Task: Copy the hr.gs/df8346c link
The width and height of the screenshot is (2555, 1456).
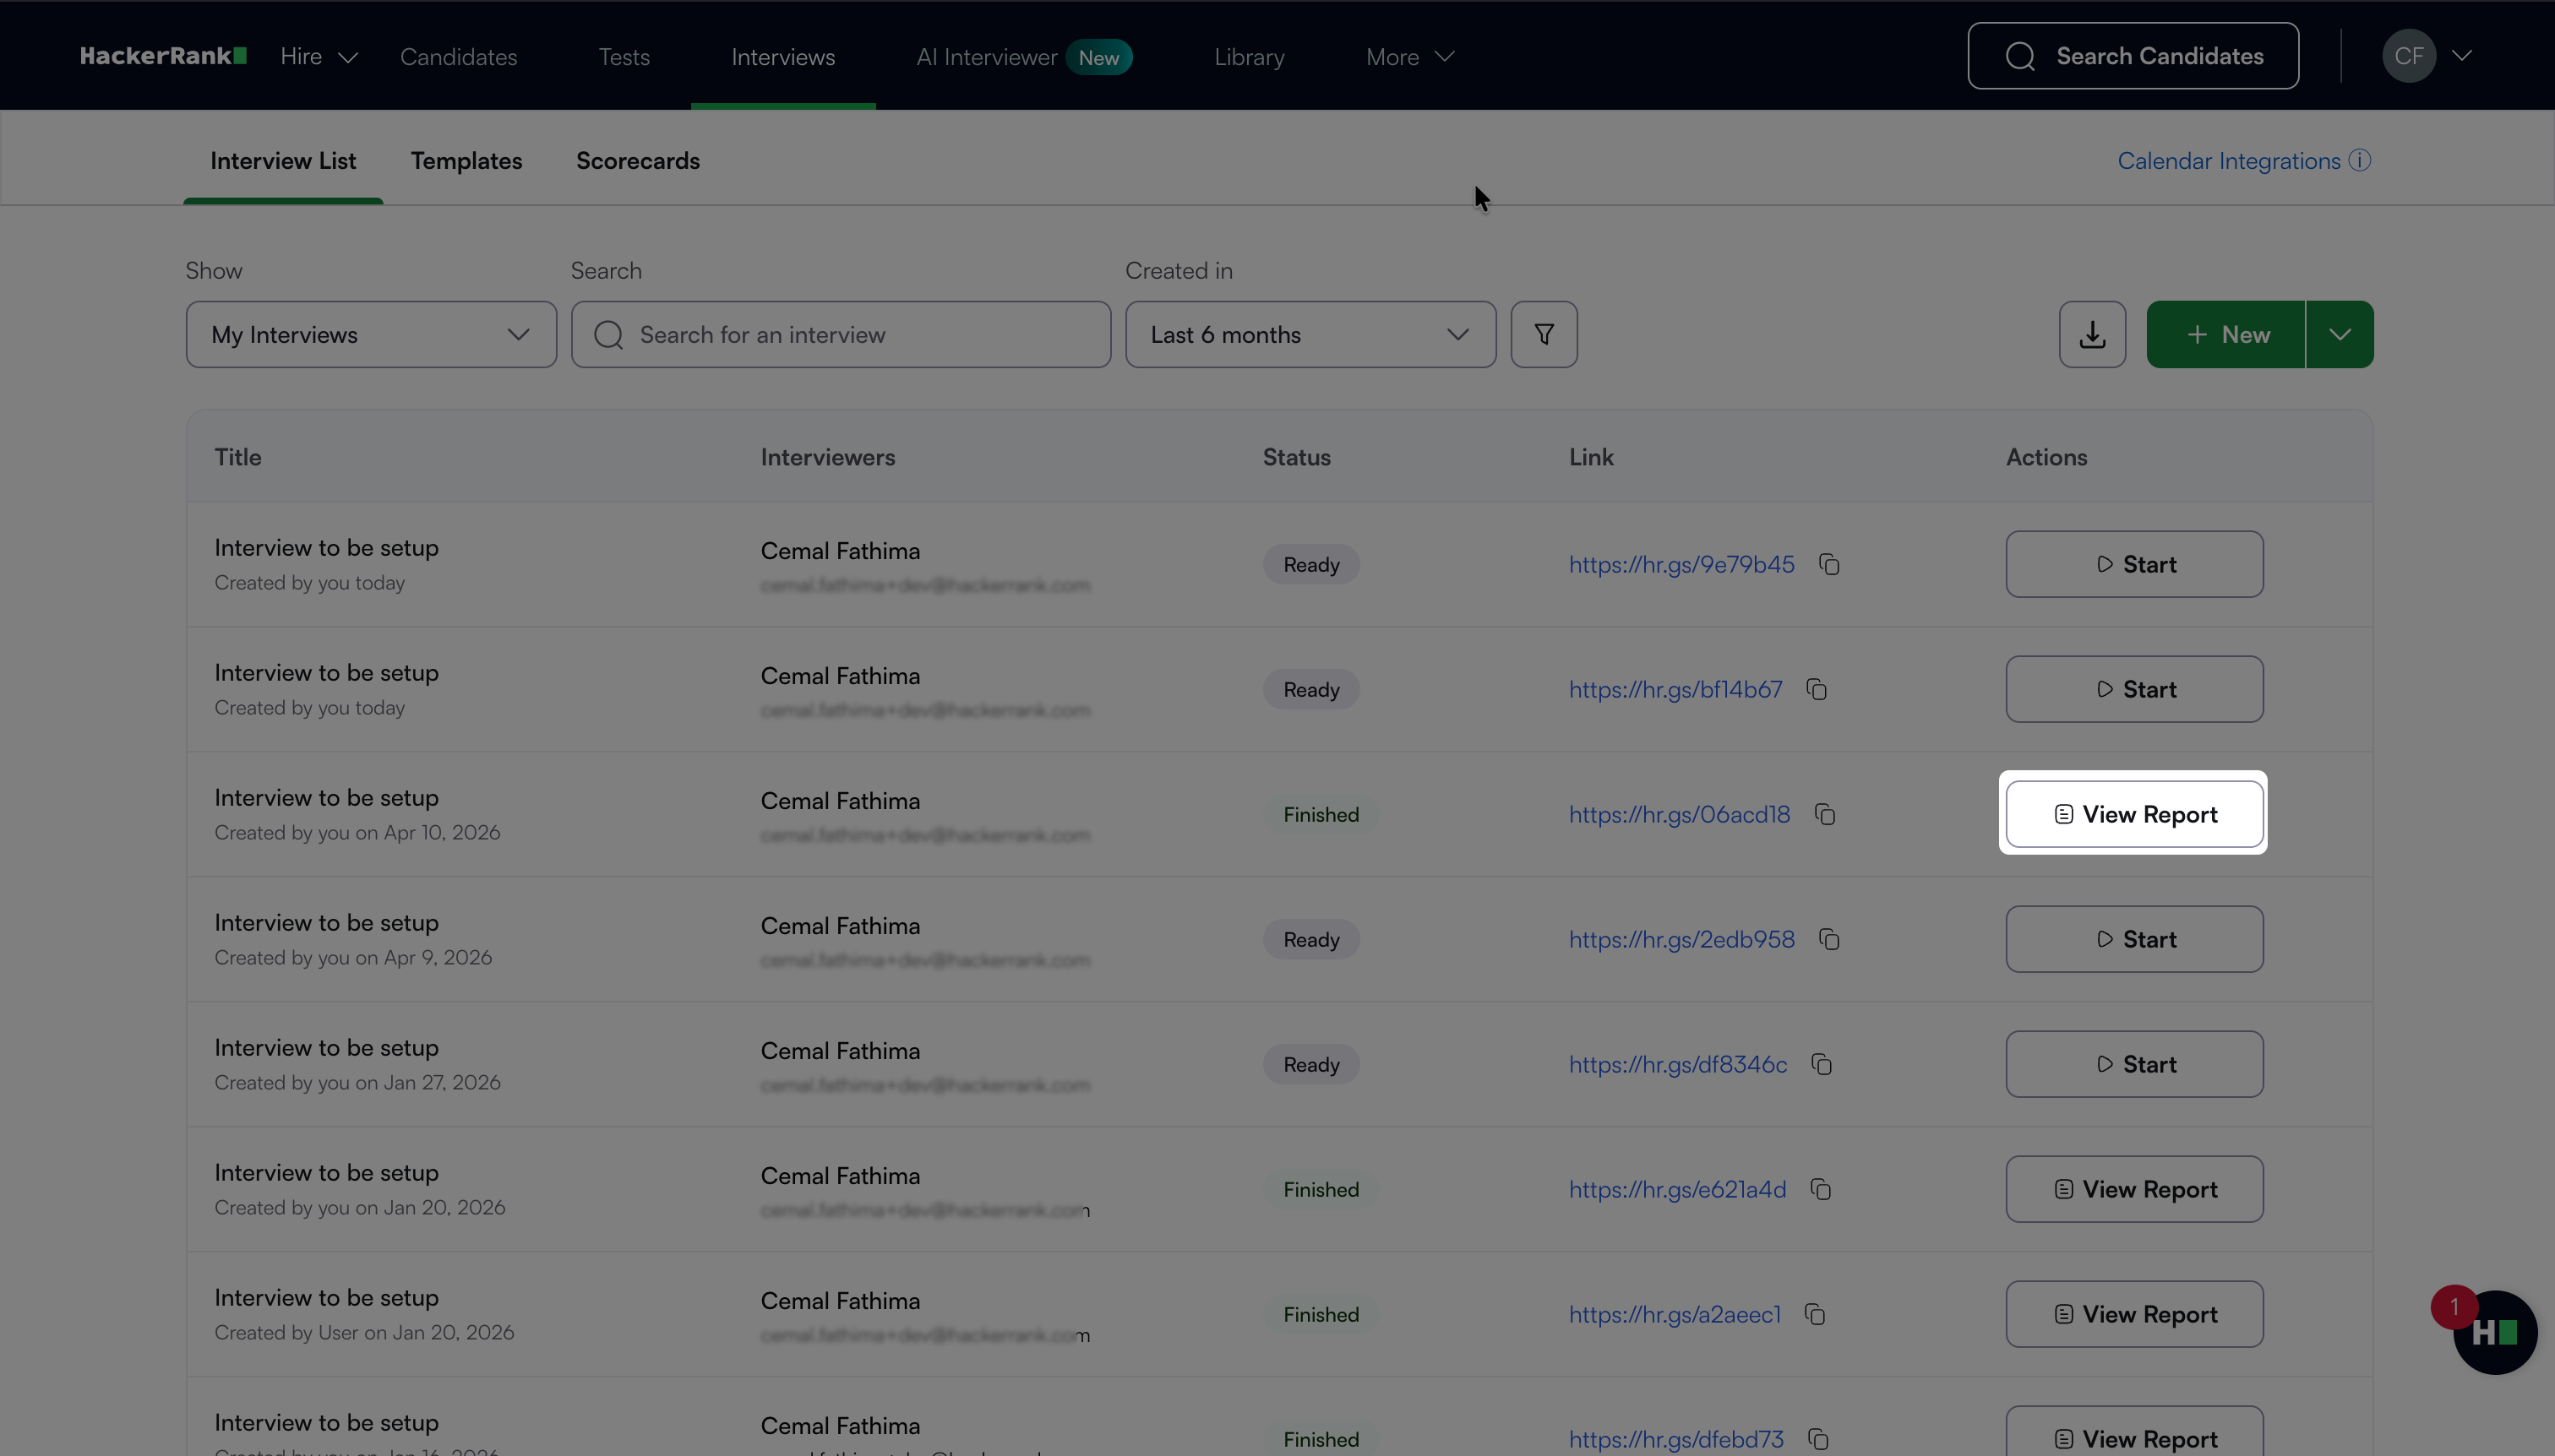Action: [x=1822, y=1065]
